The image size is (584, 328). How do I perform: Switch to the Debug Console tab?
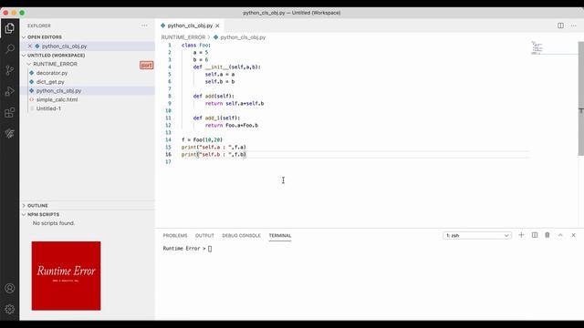click(241, 236)
